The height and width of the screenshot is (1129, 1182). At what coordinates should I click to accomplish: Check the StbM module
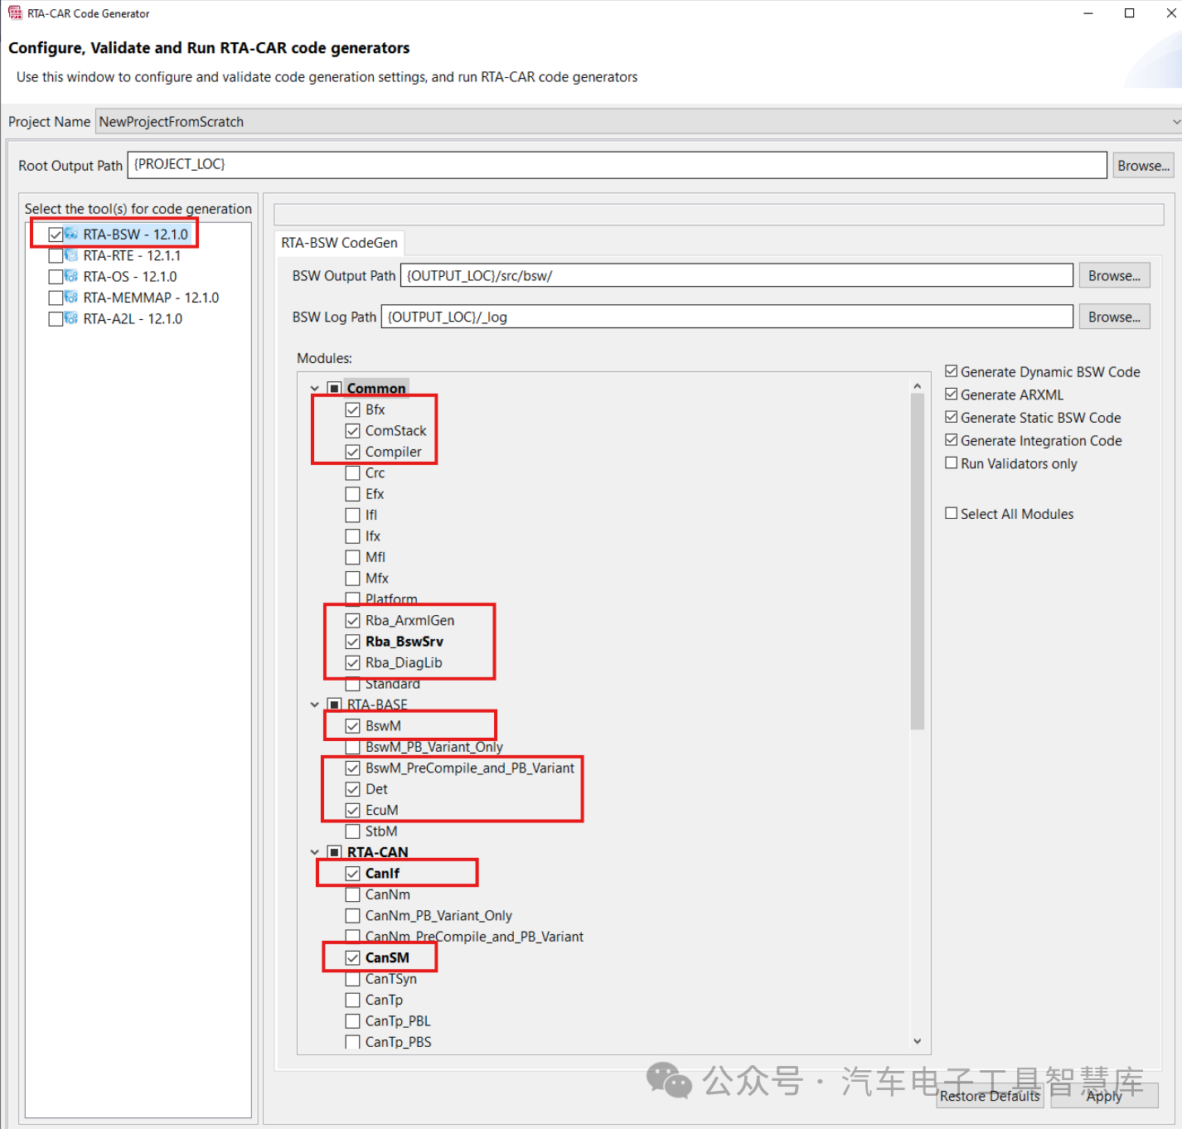tap(353, 831)
